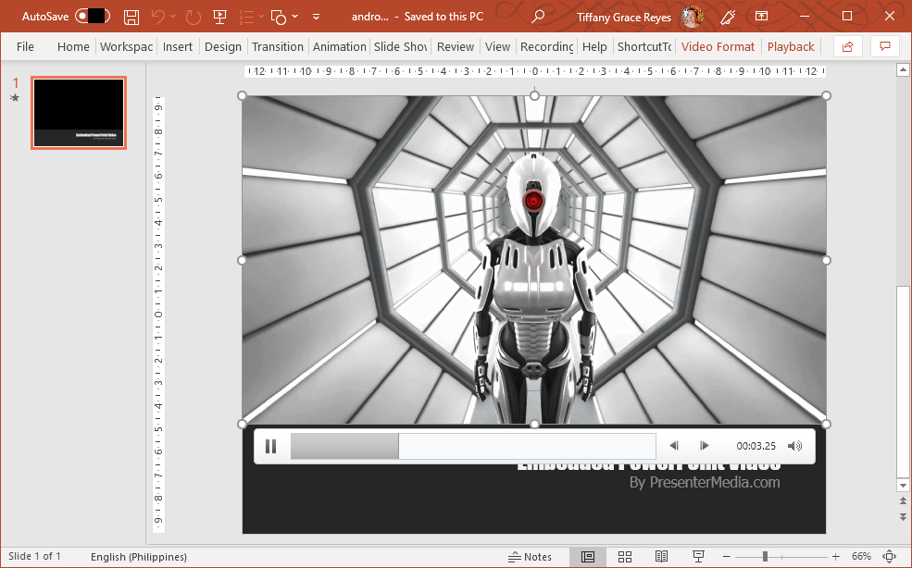The width and height of the screenshot is (912, 568).
Task: Toggle the Notes pane
Action: coord(531,557)
